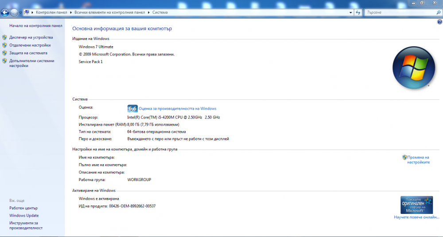Click 'Windows е активирана' text
Viewport: 443px width, 237px height.
(99, 198)
